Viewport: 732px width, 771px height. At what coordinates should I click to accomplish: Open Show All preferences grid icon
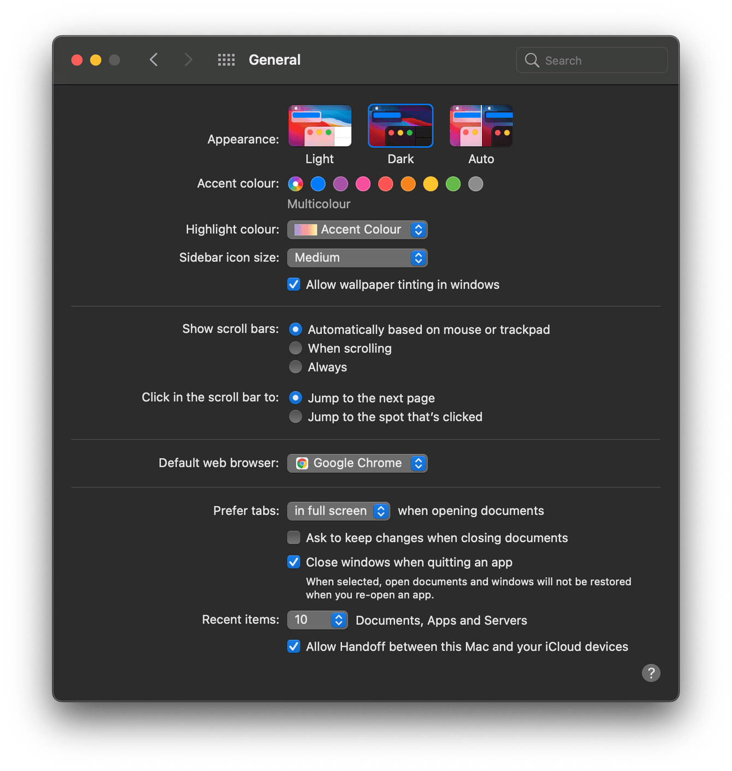[x=226, y=60]
